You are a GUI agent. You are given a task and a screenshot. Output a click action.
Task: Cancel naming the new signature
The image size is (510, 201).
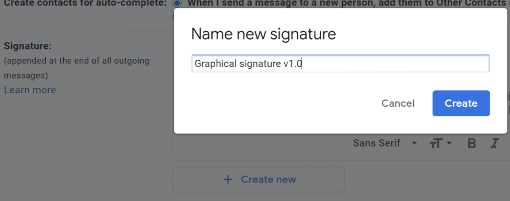pyautogui.click(x=398, y=104)
